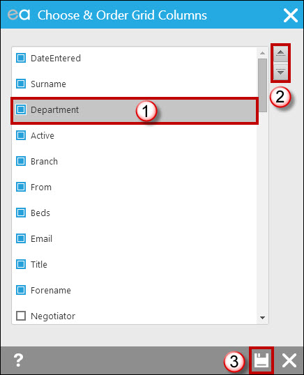Uncheck the DateEntered checkbox
The height and width of the screenshot is (375, 304).
pos(21,58)
